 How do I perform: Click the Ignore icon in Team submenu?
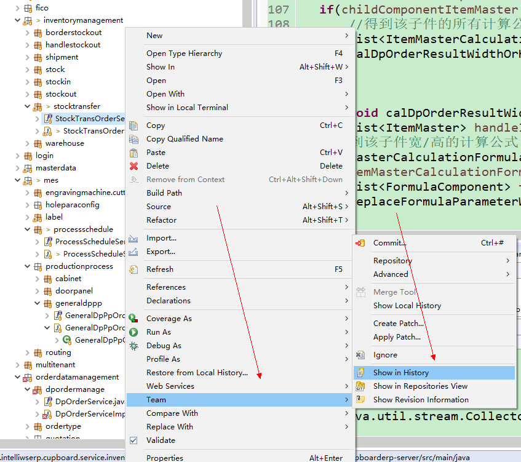click(x=360, y=355)
